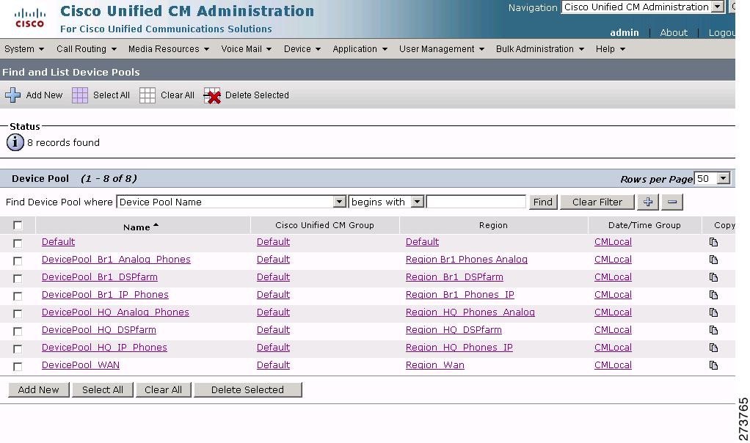Toggle the select-all header checkbox

[x=18, y=225]
